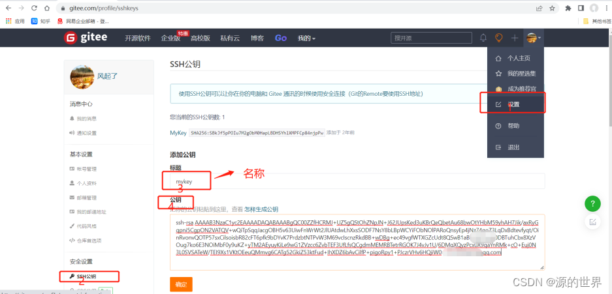Expand the 我的 dropdown in navigation

tap(306, 38)
